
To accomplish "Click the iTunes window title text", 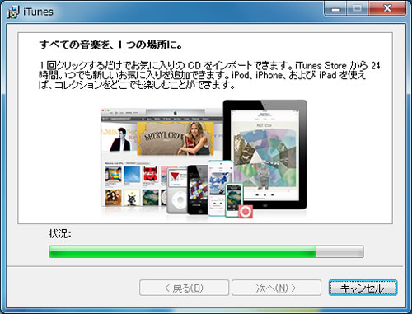I will click(x=38, y=12).
